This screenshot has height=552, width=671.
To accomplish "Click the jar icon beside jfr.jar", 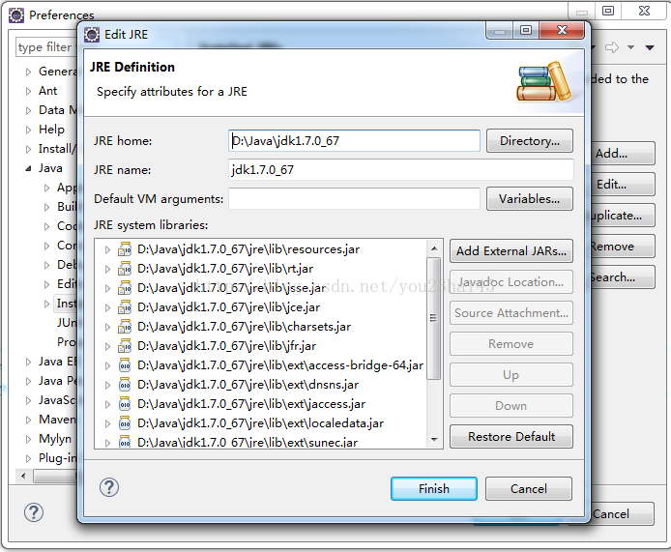I will (125, 346).
